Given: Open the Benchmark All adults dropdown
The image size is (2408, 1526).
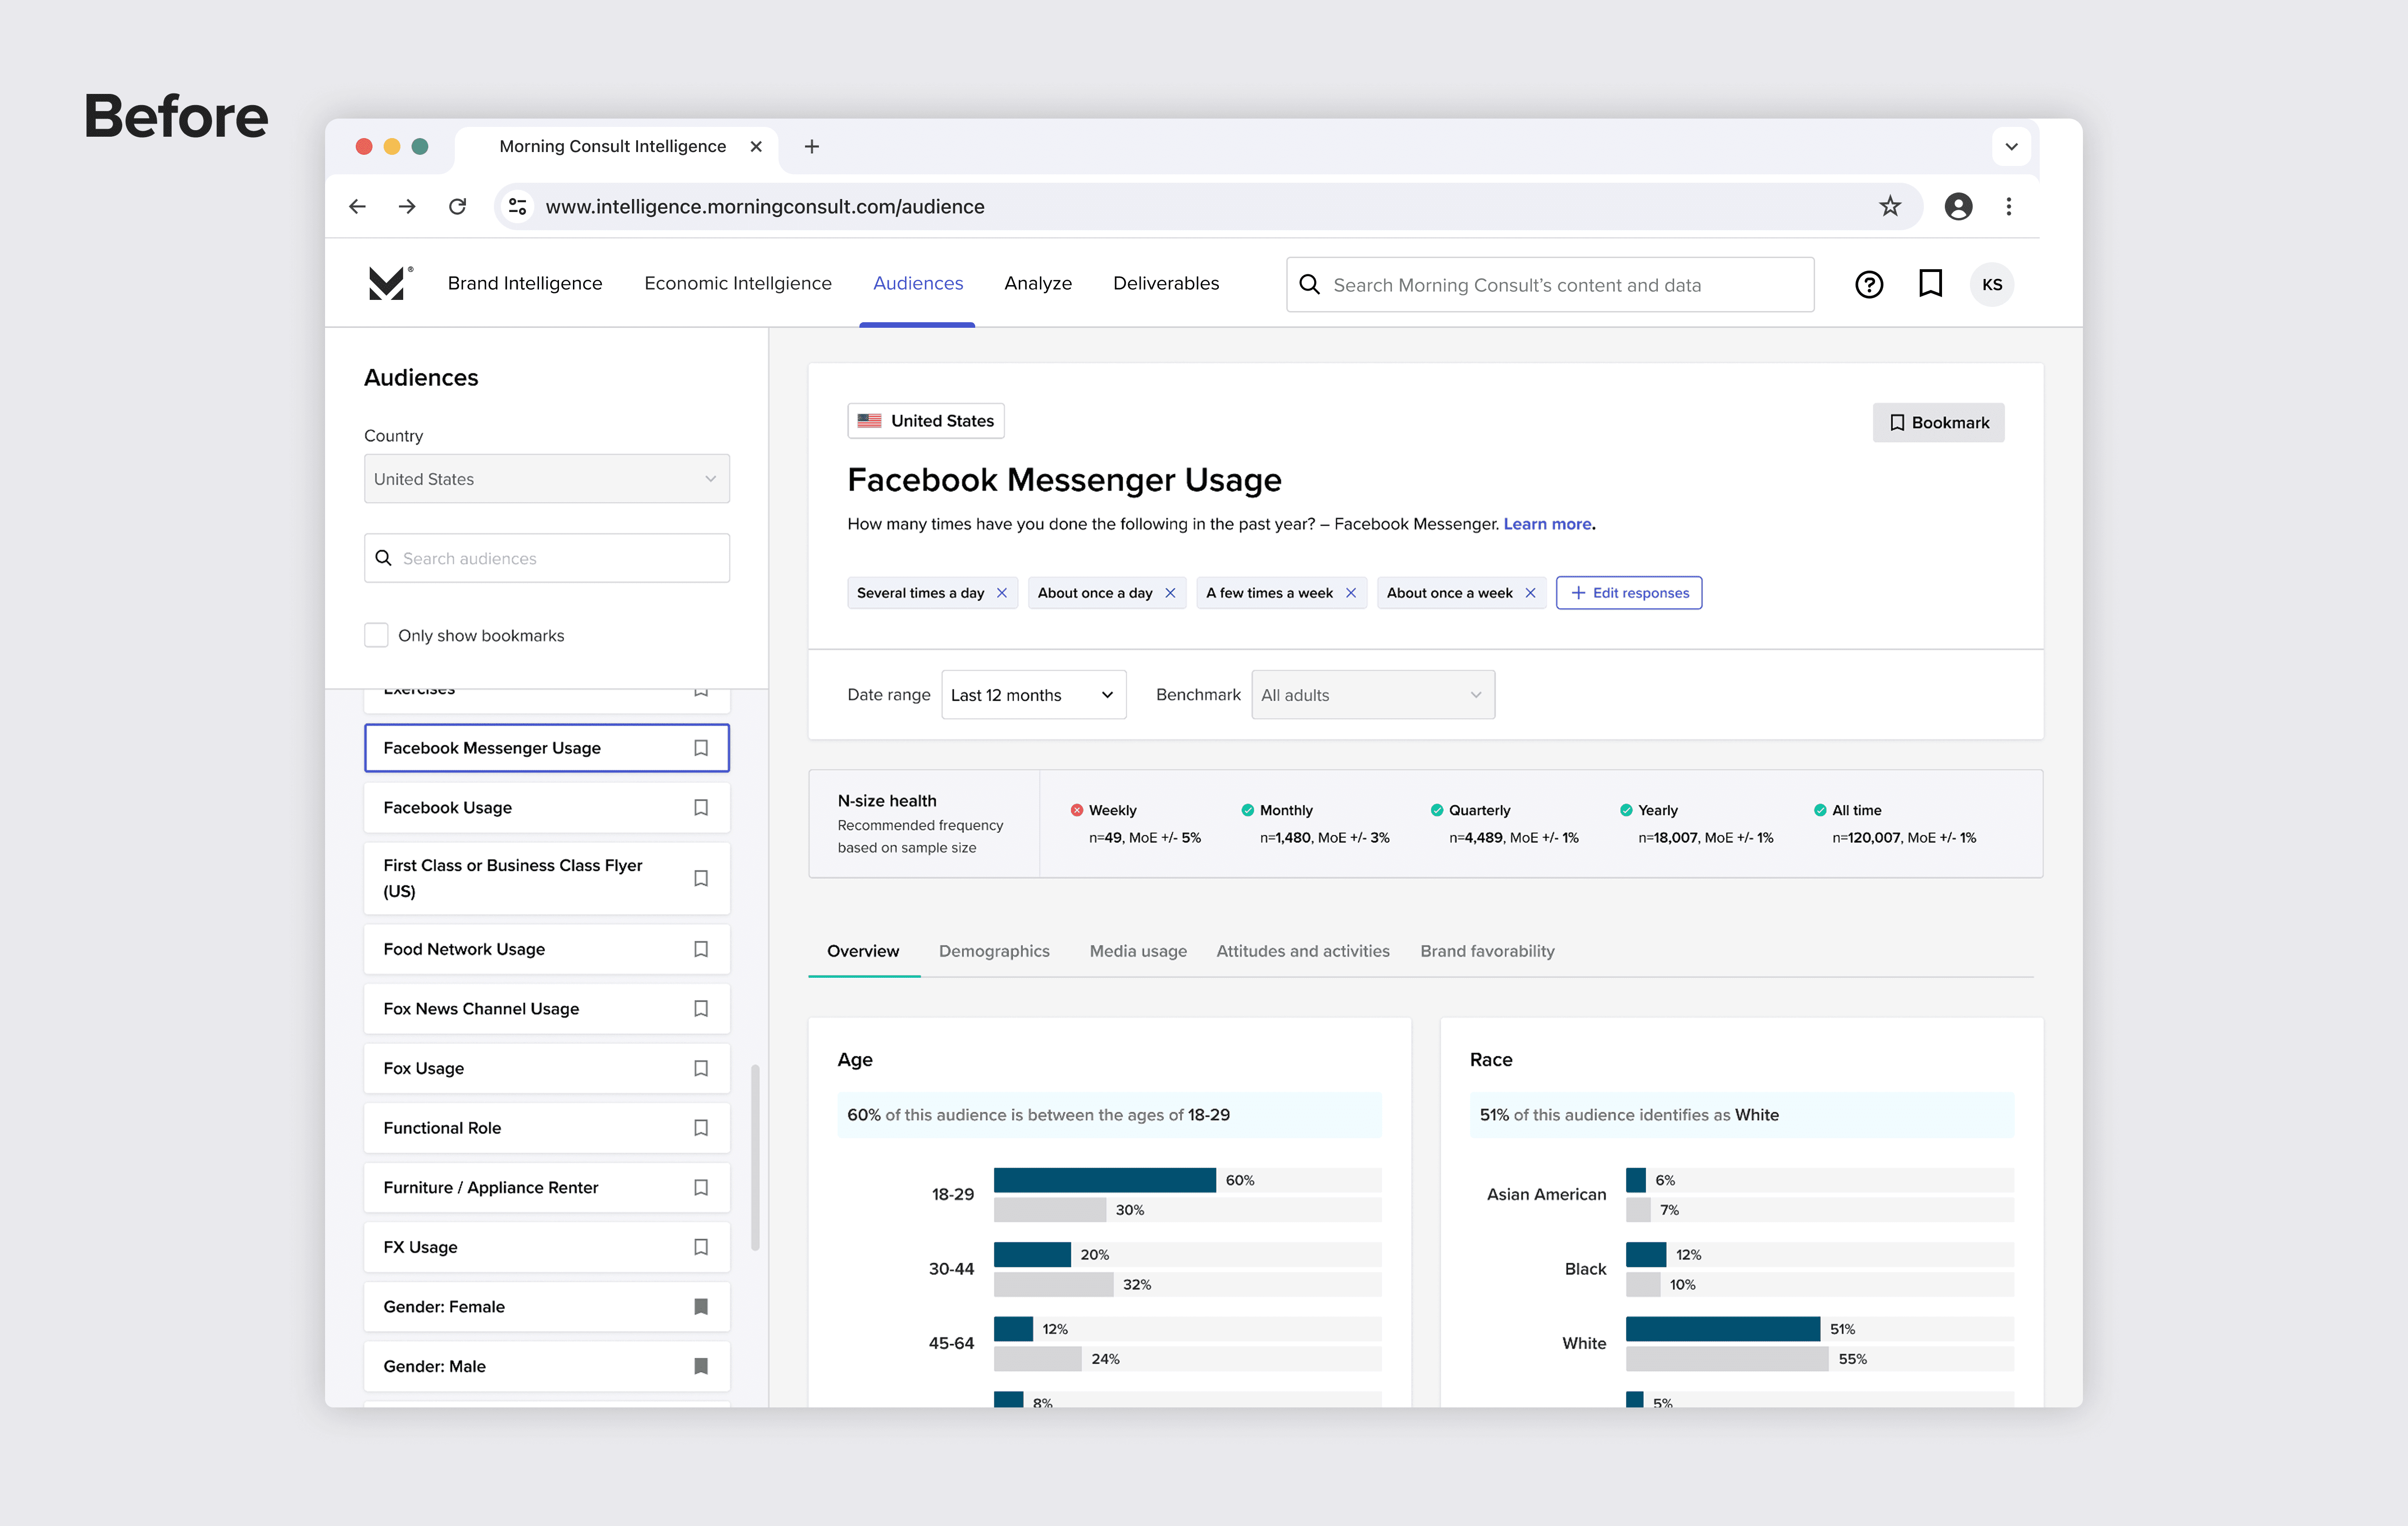Looking at the screenshot, I should click(x=1372, y=695).
